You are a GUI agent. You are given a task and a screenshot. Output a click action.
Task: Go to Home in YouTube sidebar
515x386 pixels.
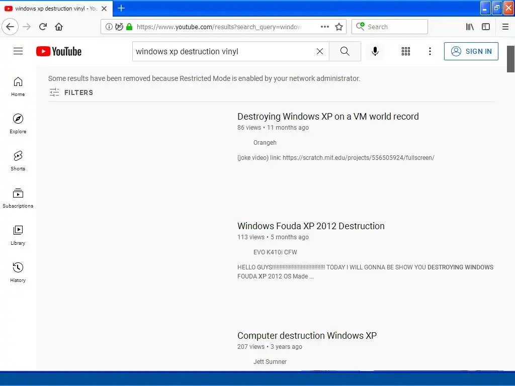point(18,86)
